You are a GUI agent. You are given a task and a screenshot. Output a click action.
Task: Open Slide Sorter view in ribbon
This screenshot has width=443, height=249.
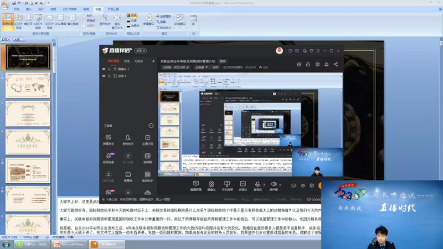[x=19, y=21]
